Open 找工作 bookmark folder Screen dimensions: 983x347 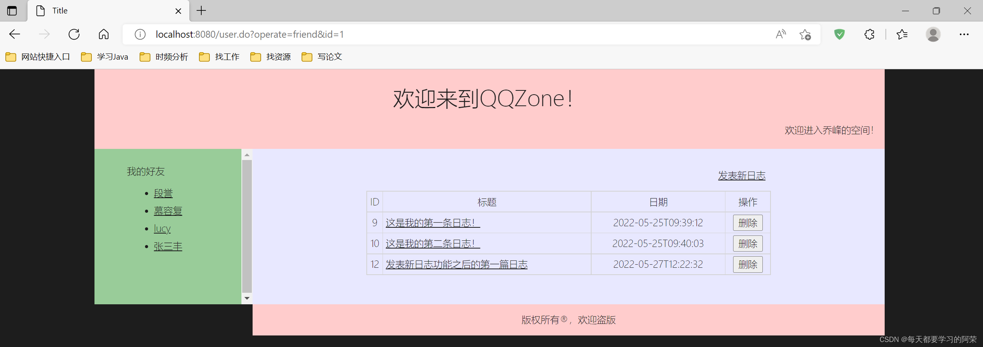pyautogui.click(x=219, y=57)
